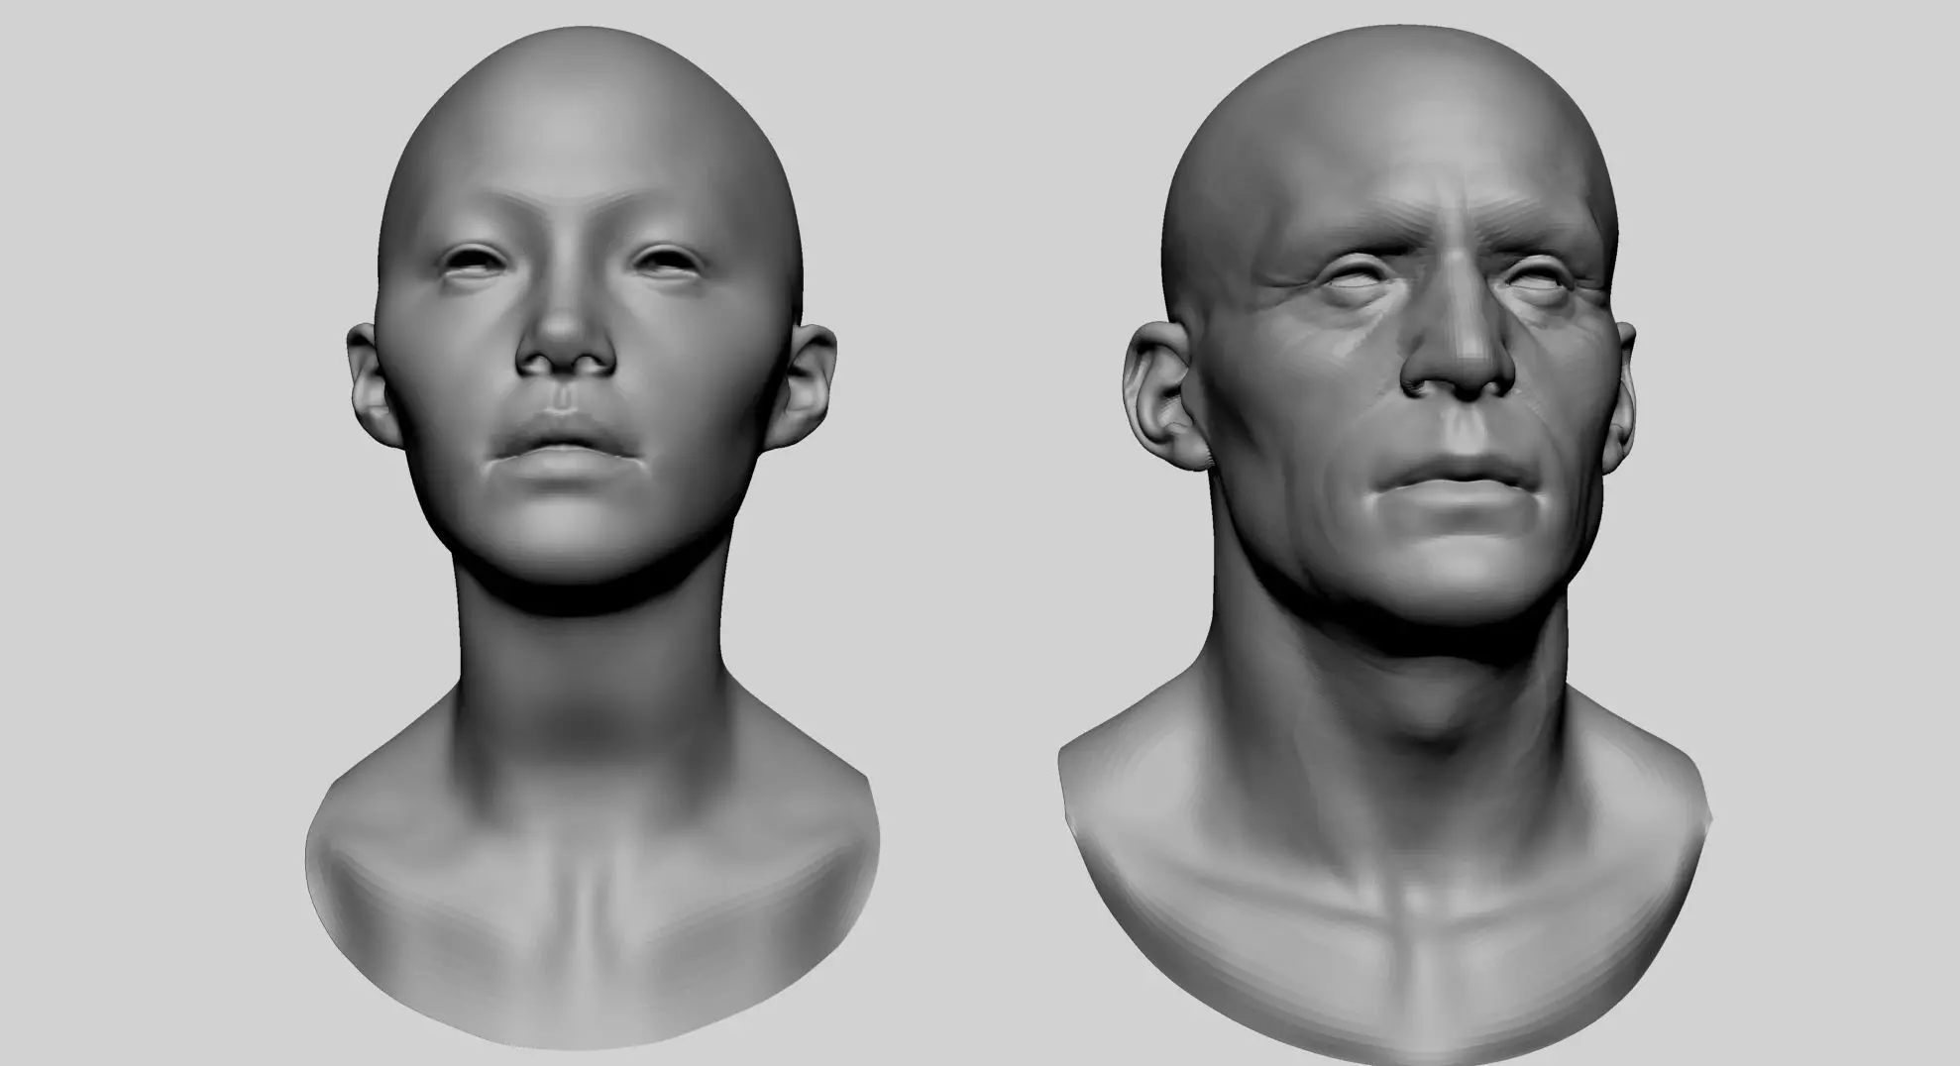The width and height of the screenshot is (1960, 1066).
Task: Select the smooth-faced head sculpt on the left
Action: [592, 540]
